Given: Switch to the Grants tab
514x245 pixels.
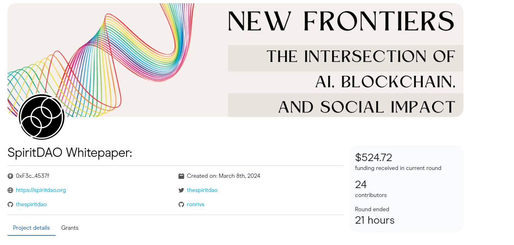Looking at the screenshot, I should (x=70, y=228).
